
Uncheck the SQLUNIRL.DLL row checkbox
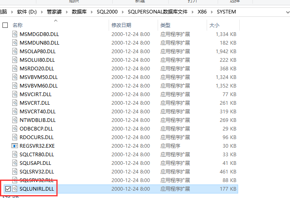tap(8, 189)
